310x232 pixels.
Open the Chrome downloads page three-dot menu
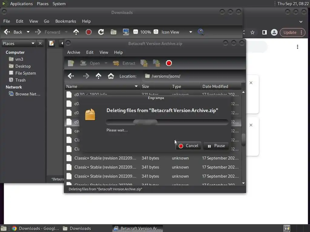tap(298, 47)
